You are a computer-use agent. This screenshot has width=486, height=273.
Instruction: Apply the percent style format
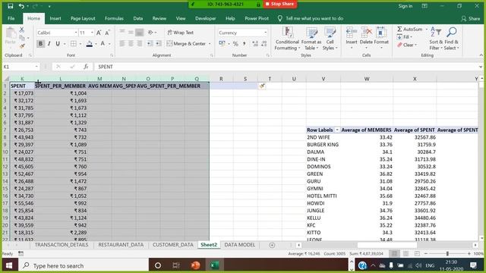pos(235,44)
